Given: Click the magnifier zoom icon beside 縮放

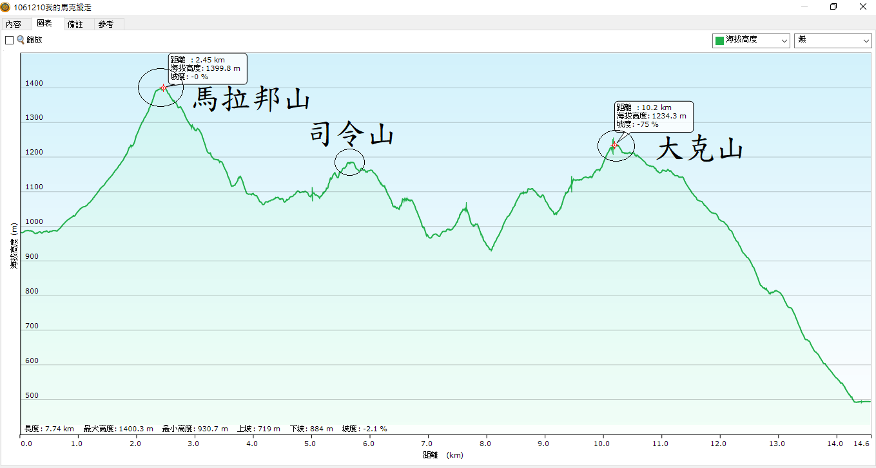Looking at the screenshot, I should click(21, 40).
